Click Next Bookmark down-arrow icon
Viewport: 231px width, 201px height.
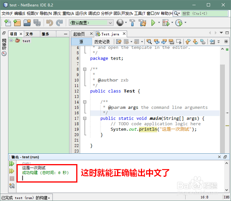pyautogui.click(x=195, y=42)
